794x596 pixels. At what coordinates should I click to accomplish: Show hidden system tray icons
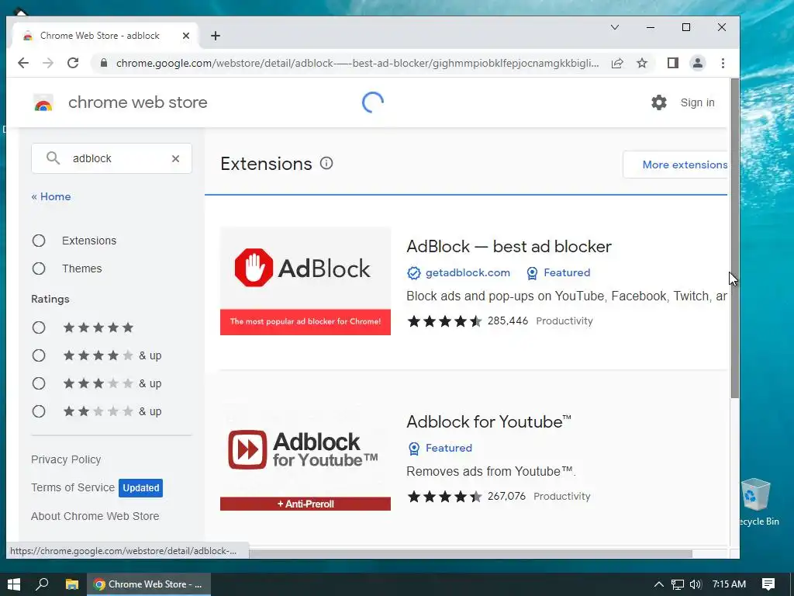click(658, 584)
